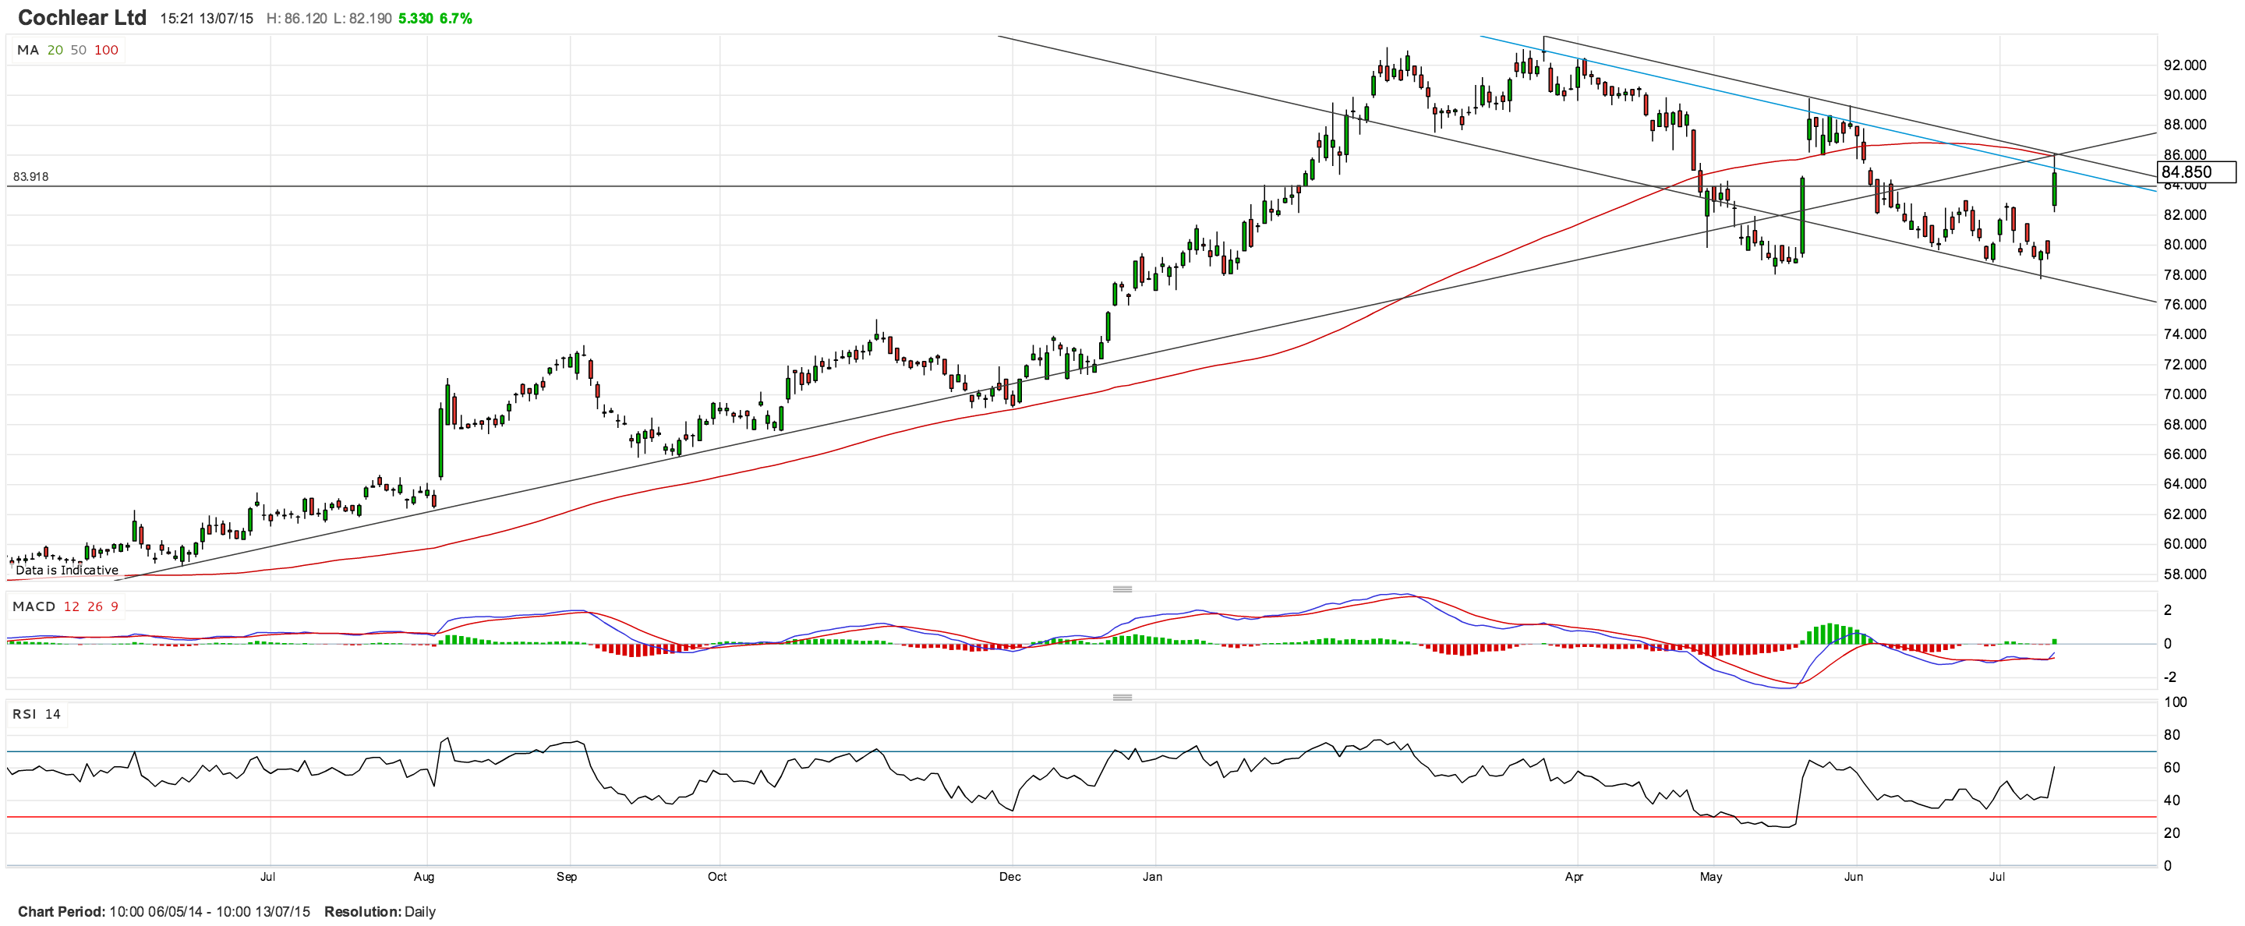Click the 82.000 price axis label
This screenshot has width=2245, height=926.
[2185, 215]
